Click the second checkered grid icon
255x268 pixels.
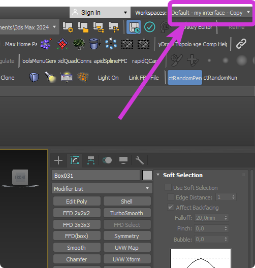coord(143,44)
